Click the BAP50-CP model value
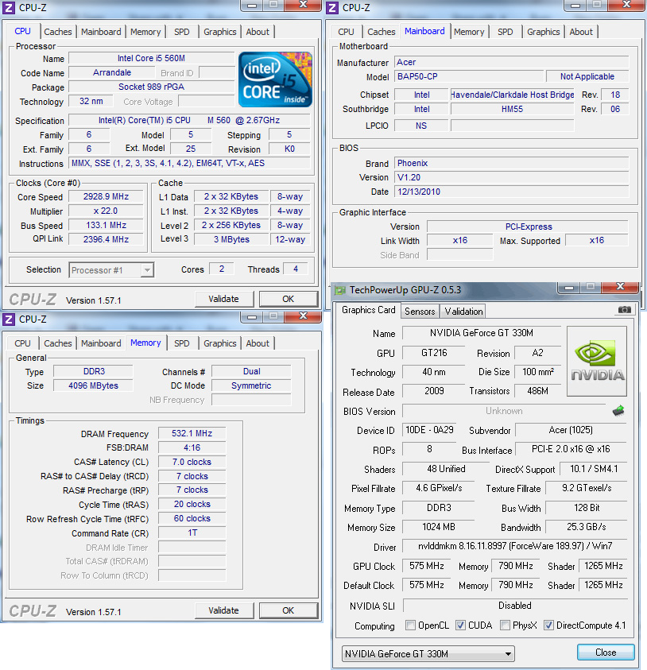Screen dimensions: 647x670 (469, 76)
